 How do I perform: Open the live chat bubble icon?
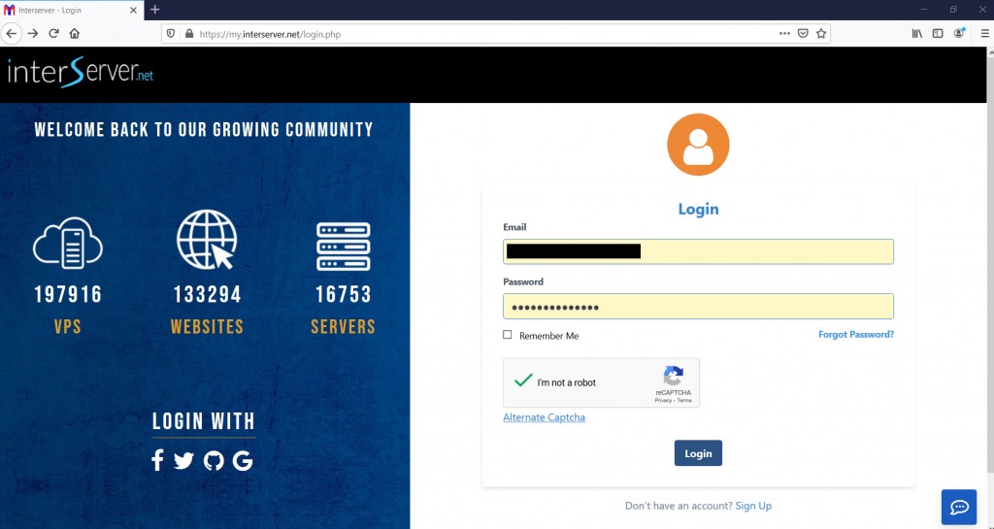958,507
